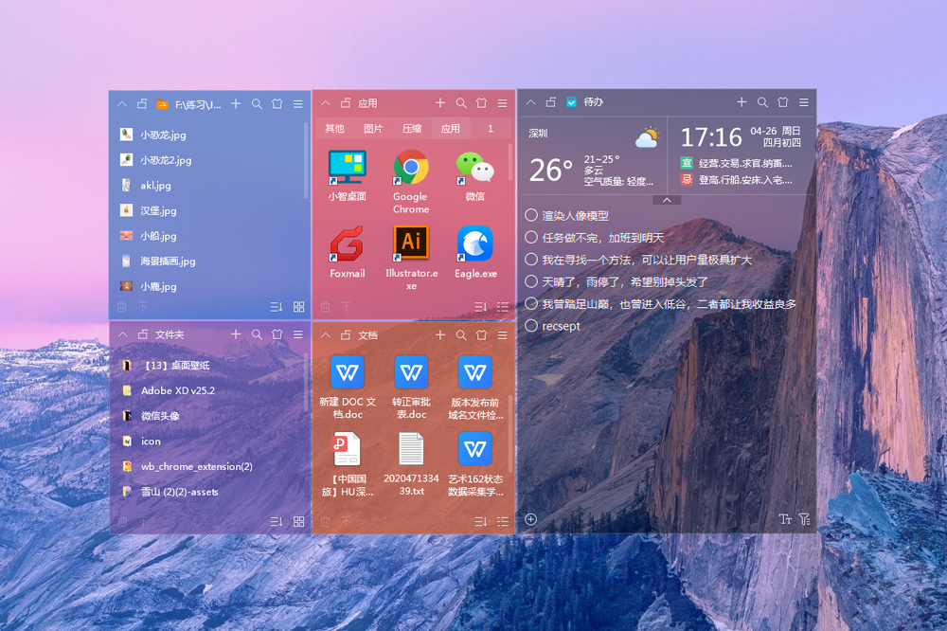This screenshot has width=947, height=631.
Task: Open the hamburger menu in the 文档 panel
Action: pos(502,335)
